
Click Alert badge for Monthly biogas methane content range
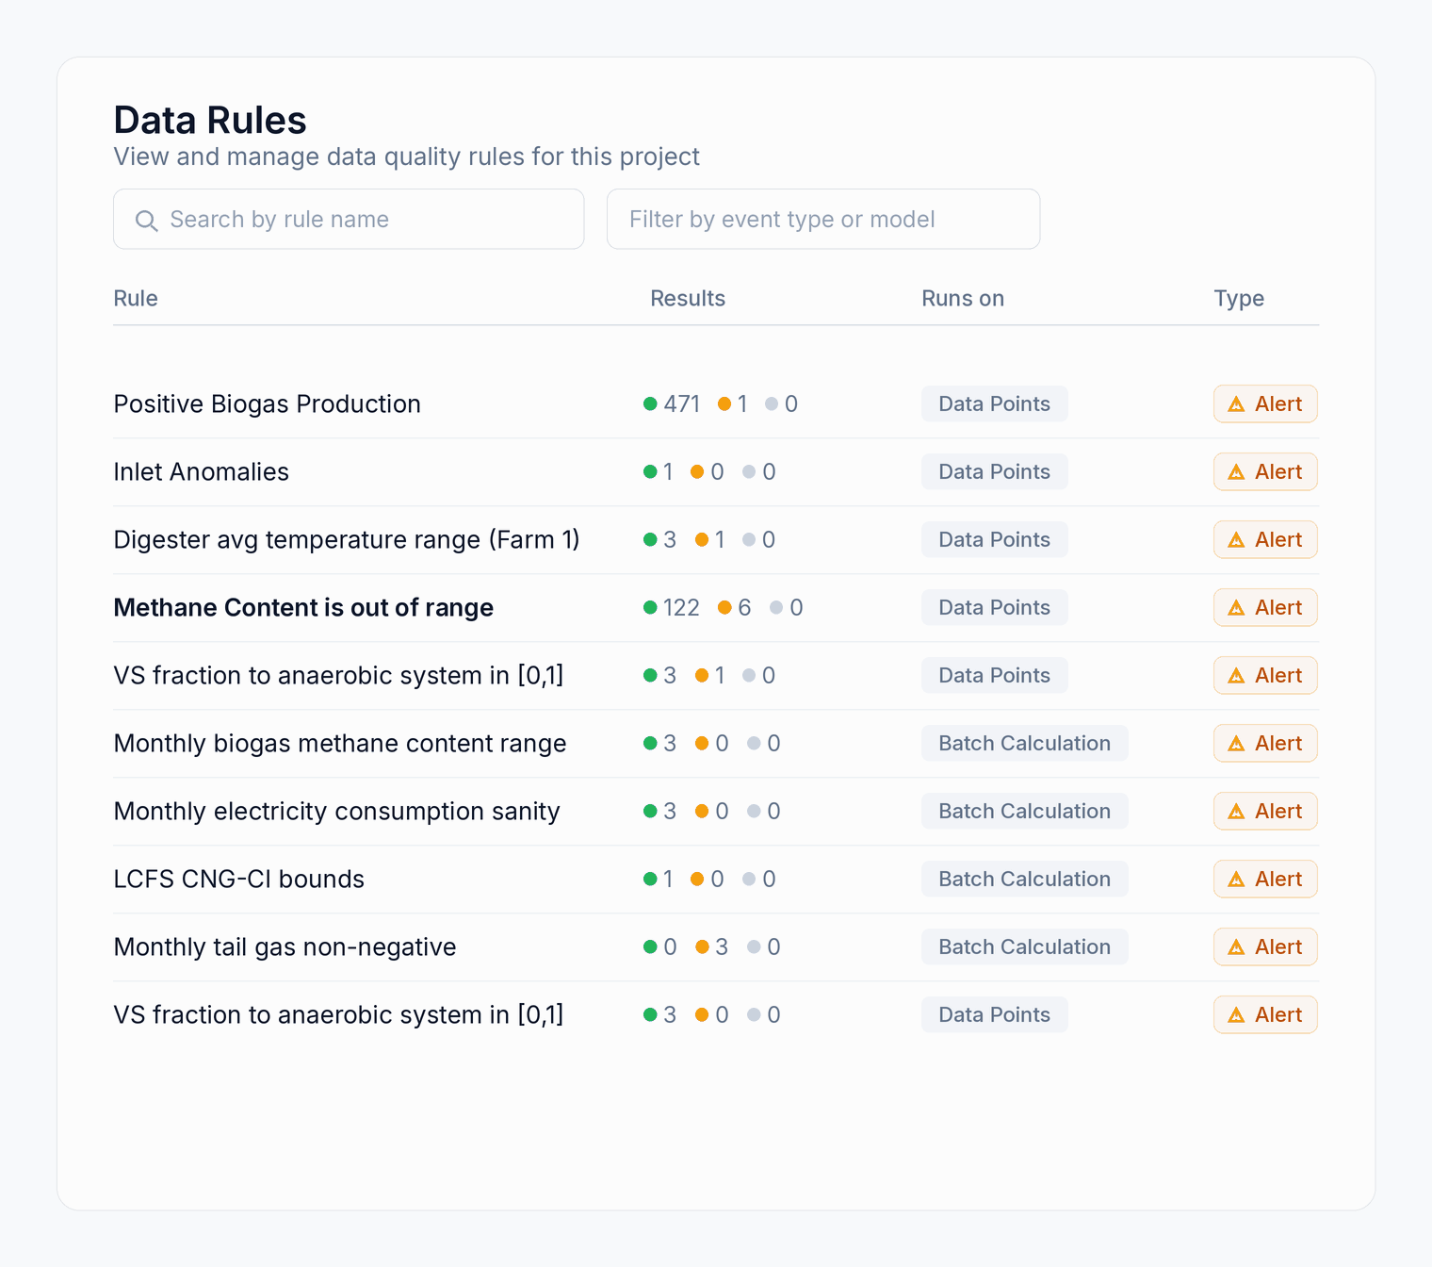[x=1265, y=743]
